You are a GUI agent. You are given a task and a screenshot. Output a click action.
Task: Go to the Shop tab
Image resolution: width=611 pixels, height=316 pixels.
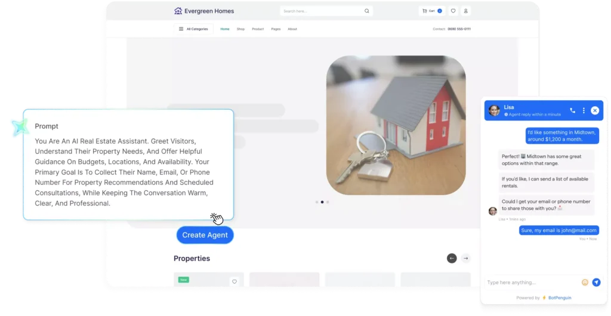(x=240, y=29)
